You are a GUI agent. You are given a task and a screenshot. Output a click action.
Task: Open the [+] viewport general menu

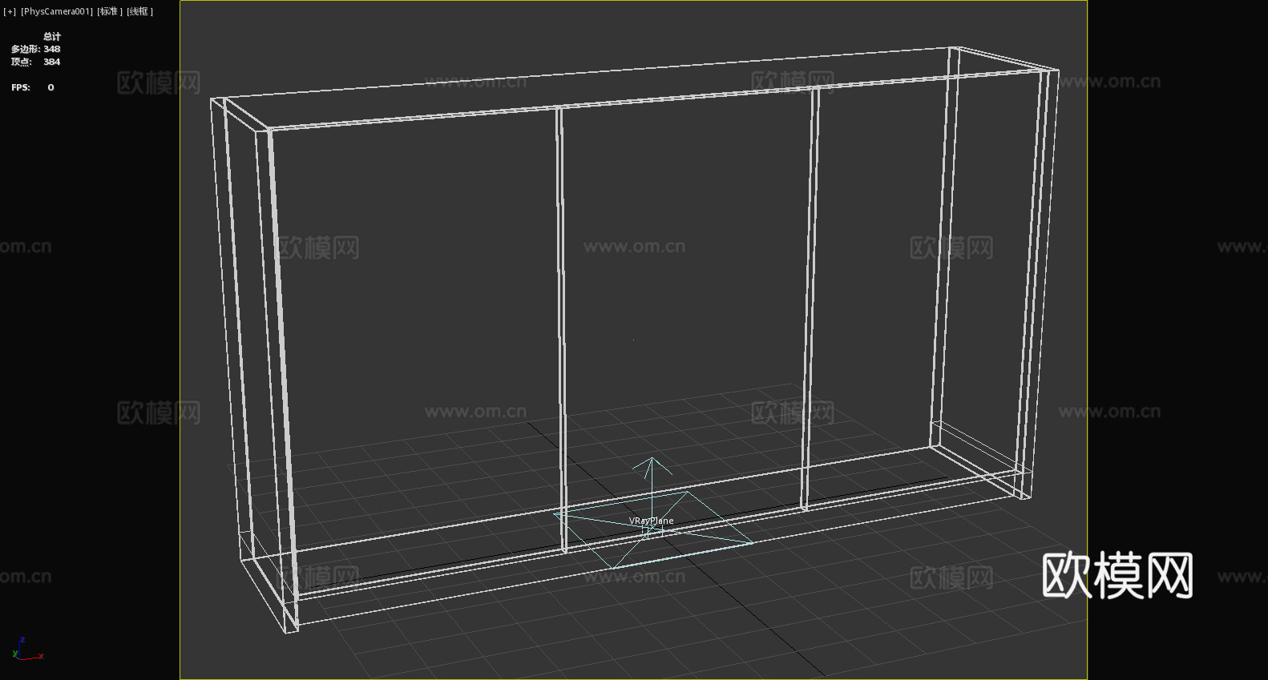pyautogui.click(x=10, y=11)
